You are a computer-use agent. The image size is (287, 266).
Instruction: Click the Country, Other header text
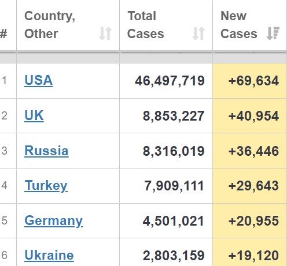(x=50, y=25)
